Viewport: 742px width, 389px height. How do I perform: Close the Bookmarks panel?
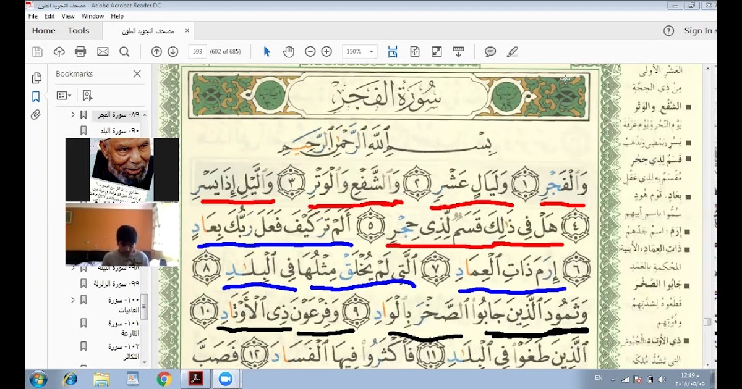(137, 73)
